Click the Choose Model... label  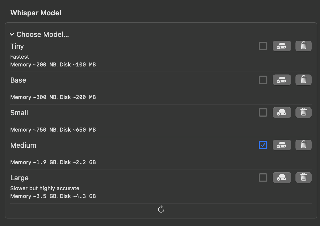tap(43, 34)
